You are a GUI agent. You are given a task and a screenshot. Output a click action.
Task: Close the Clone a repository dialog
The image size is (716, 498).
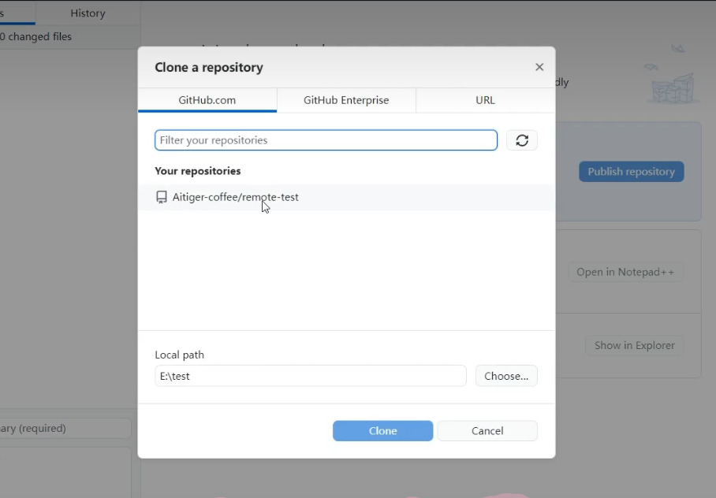tap(539, 67)
